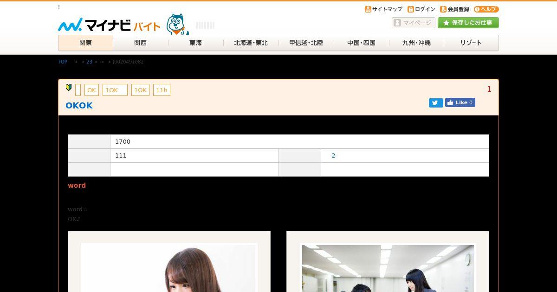The width and height of the screenshot is (557, 292).
Task: Open マイページ button
Action: 414,23
